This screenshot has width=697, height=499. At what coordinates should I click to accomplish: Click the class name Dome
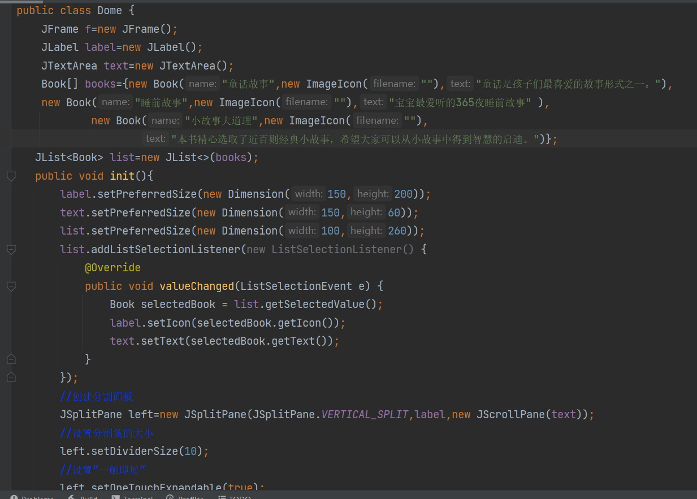[110, 10]
